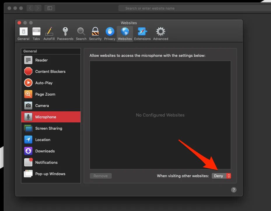
Task: Open the Tabs preferences icon
Action: (x=36, y=31)
